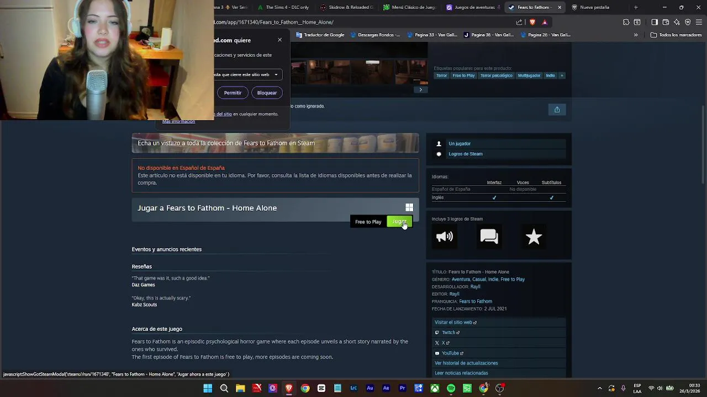Image resolution: width=707 pixels, height=397 pixels.
Task: Click the share icon button on the Steam page
Action: [557, 109]
